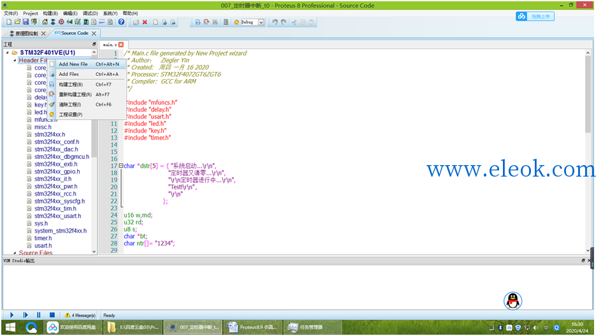Screen dimensions: 596x336
Task: Open the Bill of Materials icon
Action: click(x=94, y=22)
